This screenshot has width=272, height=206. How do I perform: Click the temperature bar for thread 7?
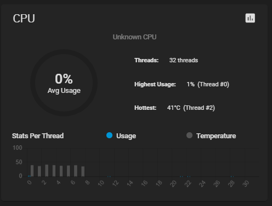(83, 171)
